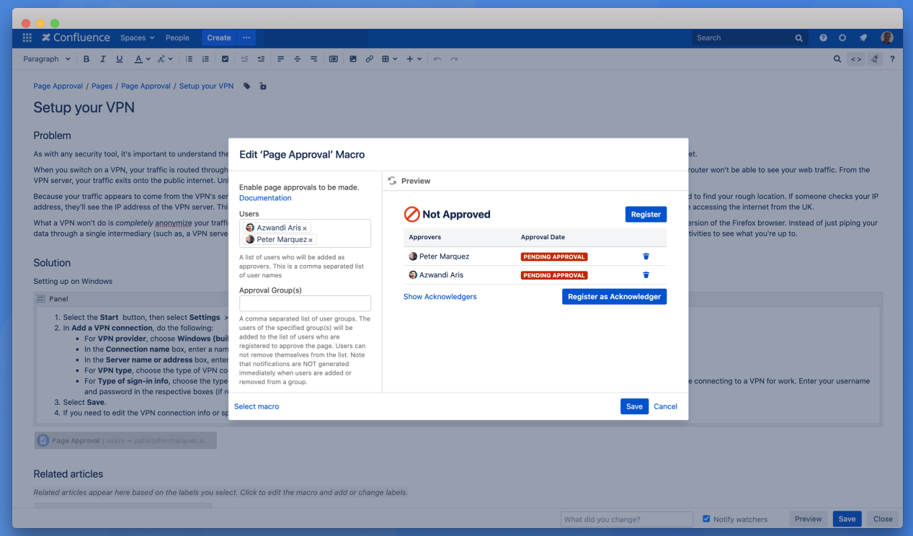
Task: Toggle bold formatting
Action: 86,59
